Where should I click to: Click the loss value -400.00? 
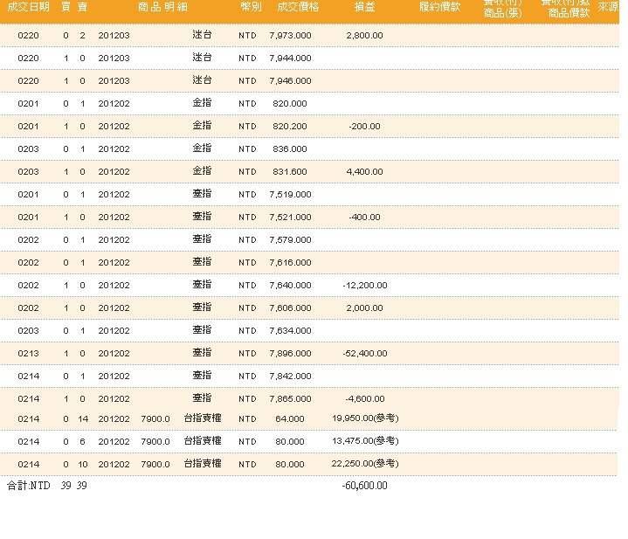364,217
